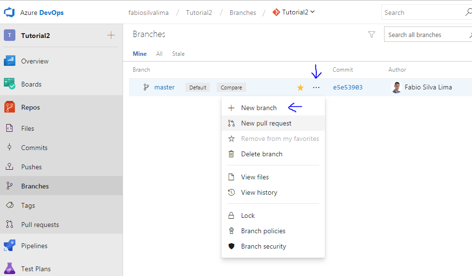472x276 pixels.
Task: Focus the top Search field
Action: pyautogui.click(x=426, y=13)
